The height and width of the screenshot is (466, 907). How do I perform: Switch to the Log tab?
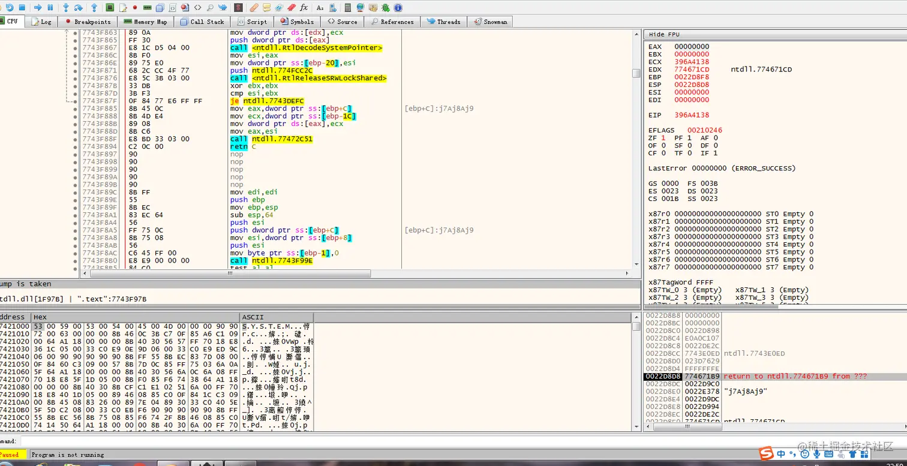[x=41, y=22]
